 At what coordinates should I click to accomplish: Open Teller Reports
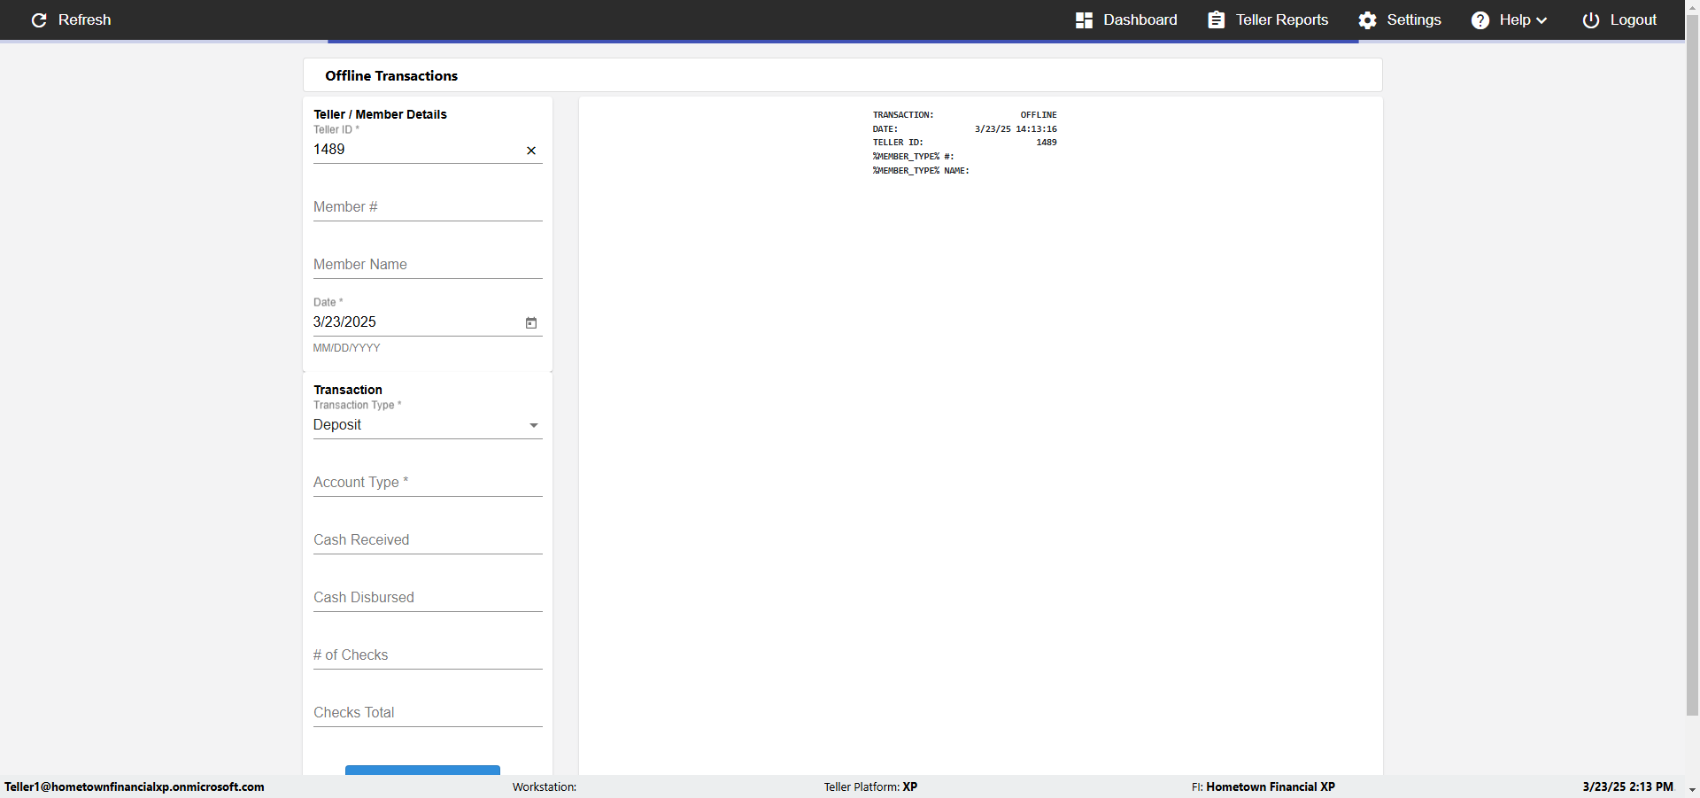[x=1282, y=19]
